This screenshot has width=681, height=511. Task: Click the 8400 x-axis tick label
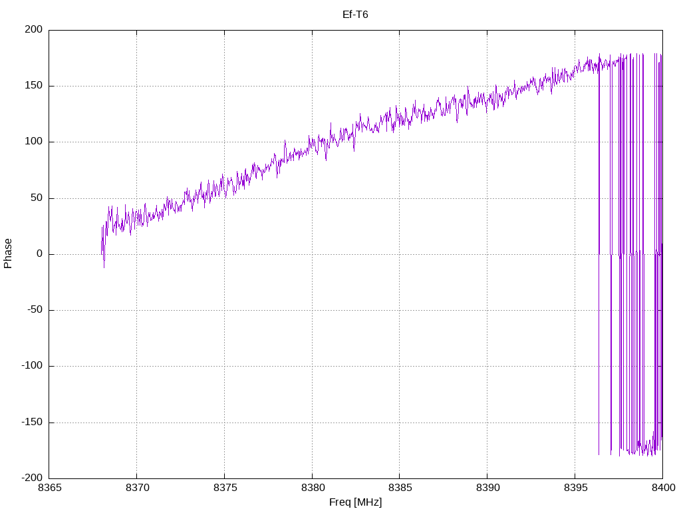tap(662, 488)
